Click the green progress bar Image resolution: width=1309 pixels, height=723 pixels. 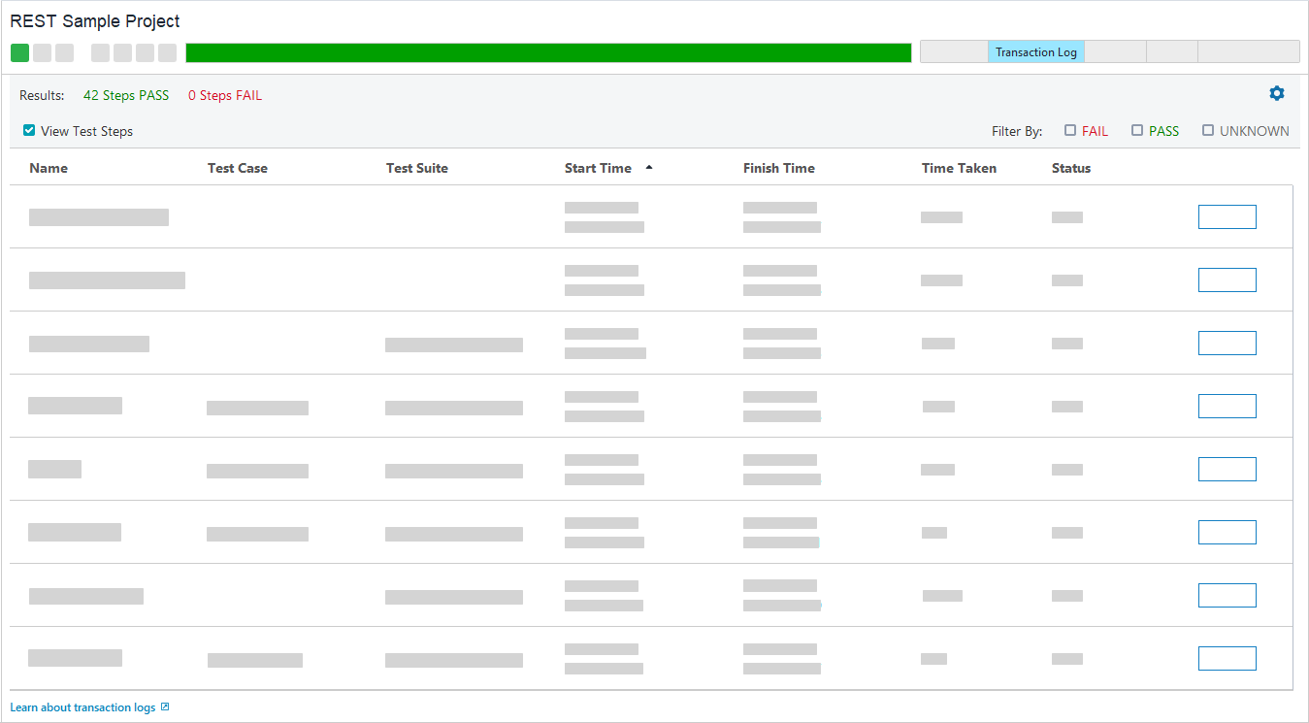(x=548, y=52)
